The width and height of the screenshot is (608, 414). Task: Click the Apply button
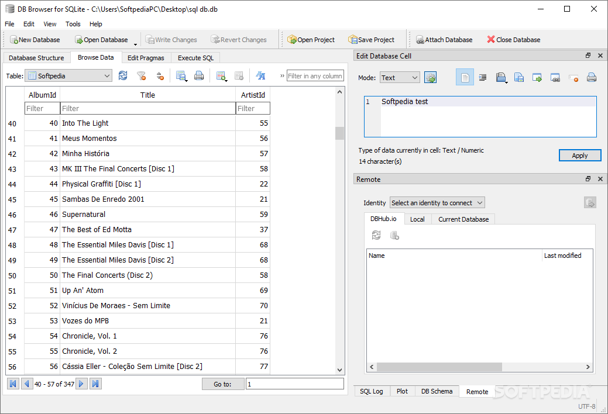tap(580, 156)
